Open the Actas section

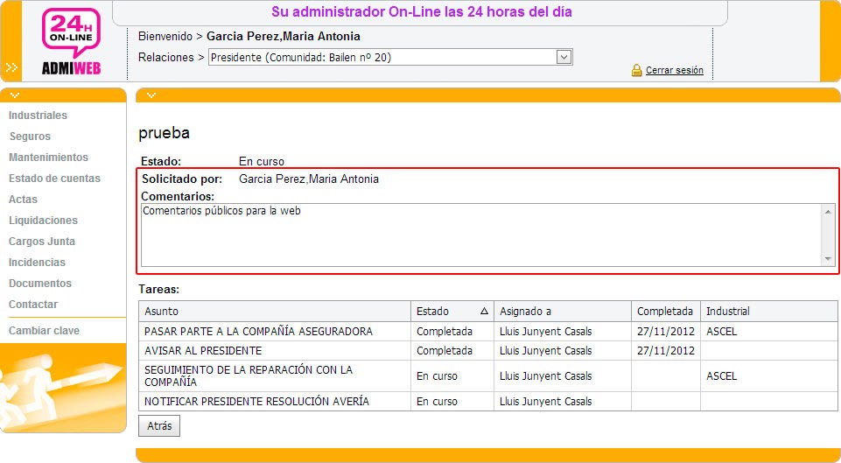tap(23, 199)
